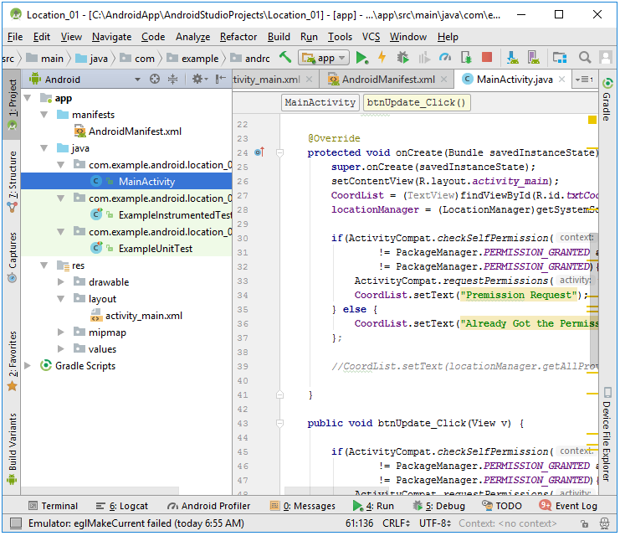Open the Build menu
Viewport: 620px width, 536px height.
(x=279, y=37)
